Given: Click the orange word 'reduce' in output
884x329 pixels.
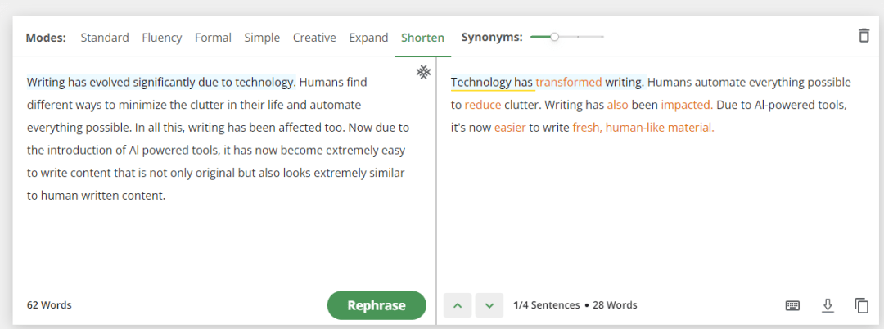Looking at the screenshot, I should 483,105.
